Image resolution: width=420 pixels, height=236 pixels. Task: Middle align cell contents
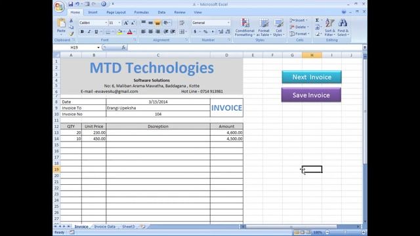tap(150, 23)
